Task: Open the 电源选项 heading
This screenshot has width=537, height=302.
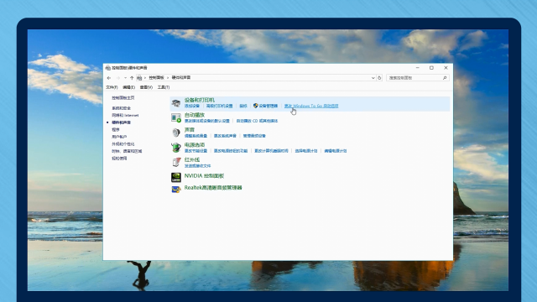Action: pos(195,145)
